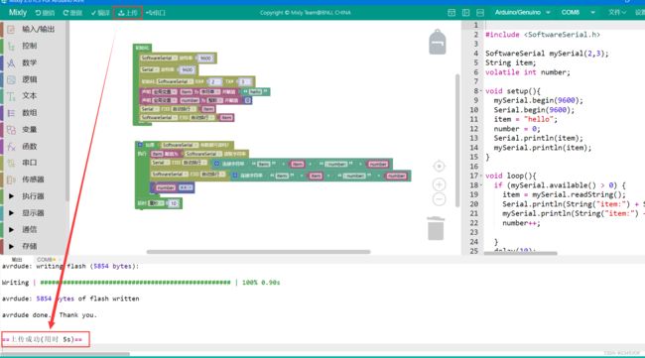This screenshot has height=358, width=645.
Task: Click the 9600 baud value on SoftwareSerial block
Action: [204, 59]
